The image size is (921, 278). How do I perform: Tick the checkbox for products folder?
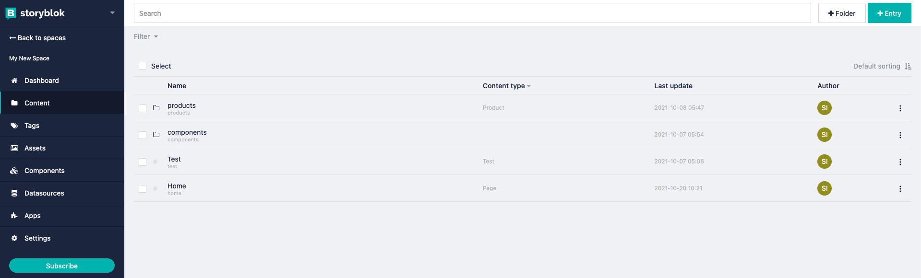click(143, 108)
